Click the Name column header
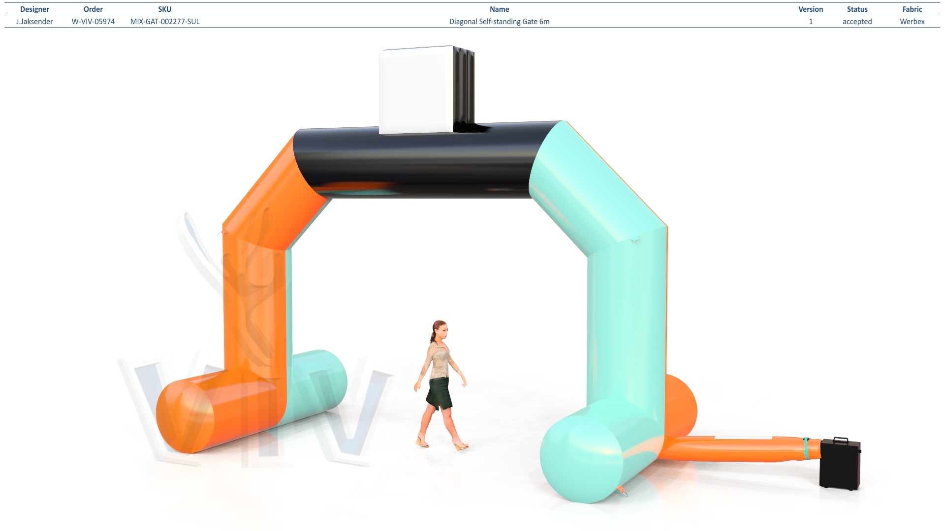The image size is (945, 531). 499,9
